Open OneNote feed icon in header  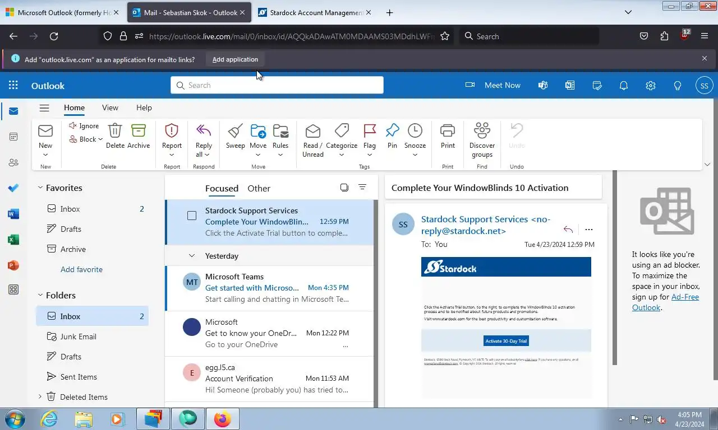click(570, 85)
